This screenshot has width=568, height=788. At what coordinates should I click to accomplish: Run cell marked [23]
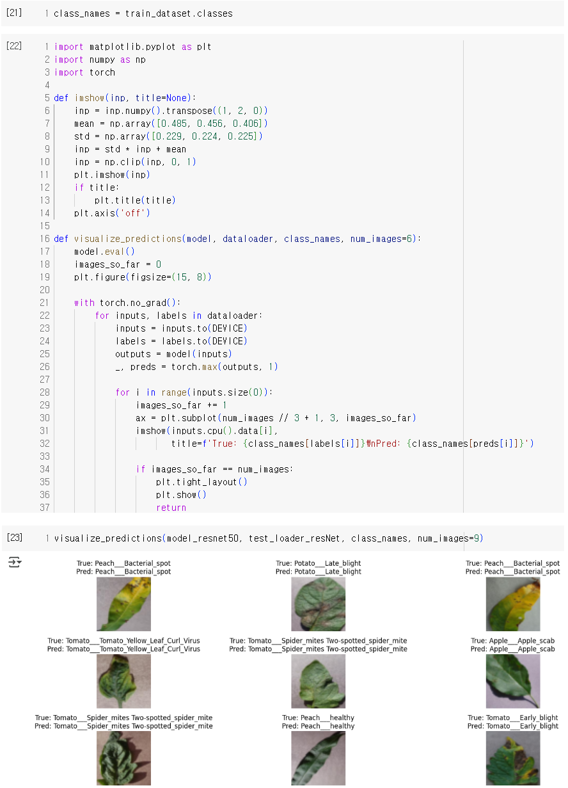13,538
